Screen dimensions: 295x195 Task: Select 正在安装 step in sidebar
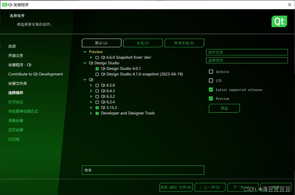[16, 130]
